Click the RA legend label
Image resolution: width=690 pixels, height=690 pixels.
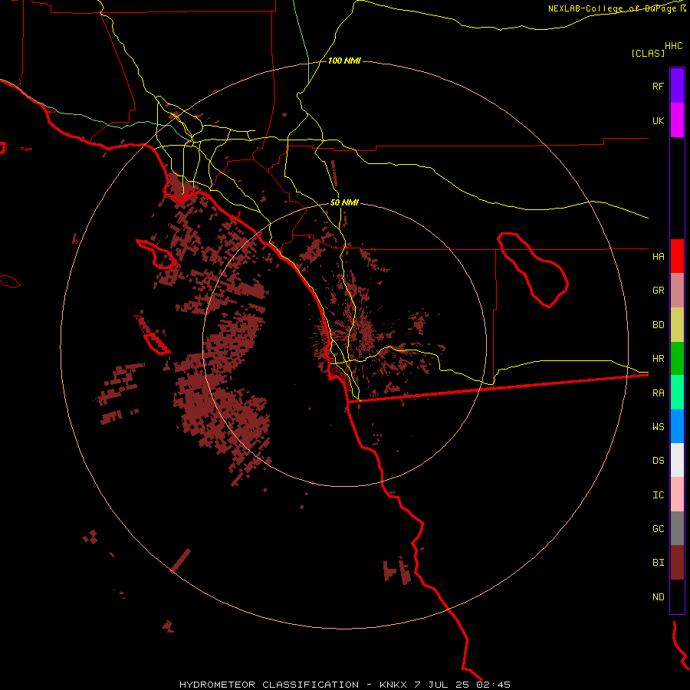click(x=658, y=393)
